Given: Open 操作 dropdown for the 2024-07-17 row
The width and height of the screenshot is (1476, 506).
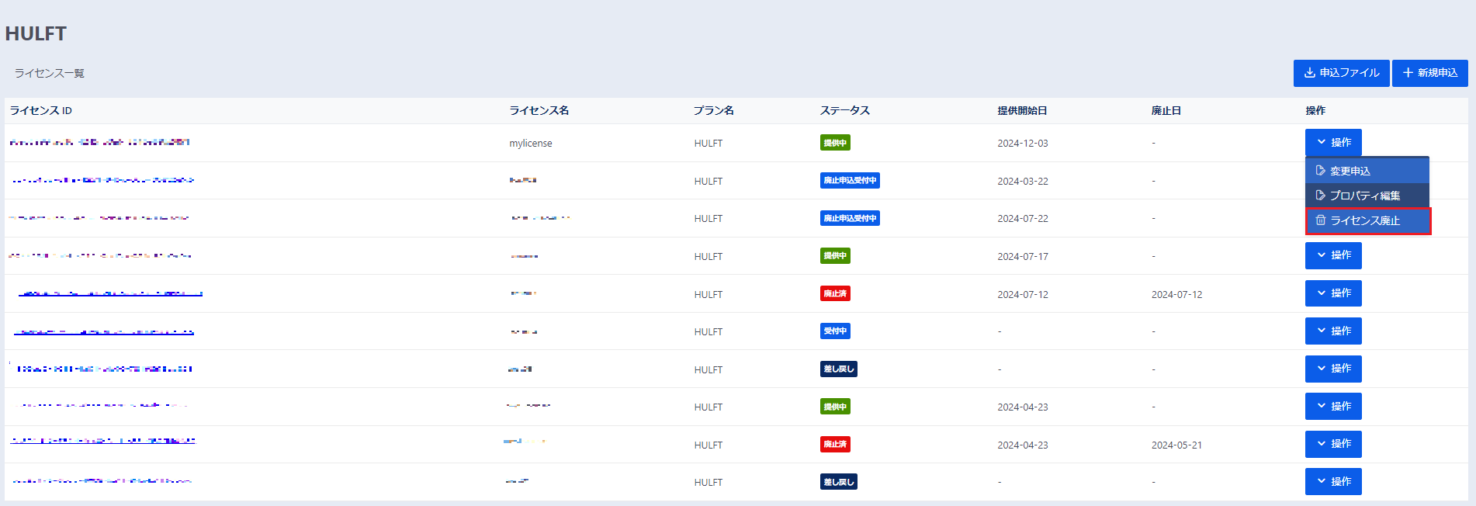Looking at the screenshot, I should (x=1333, y=255).
